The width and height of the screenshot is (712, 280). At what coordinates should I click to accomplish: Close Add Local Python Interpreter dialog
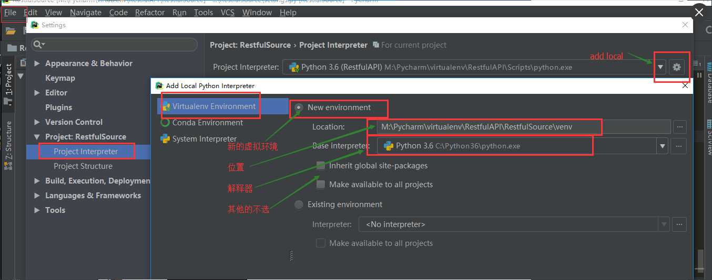(x=685, y=85)
